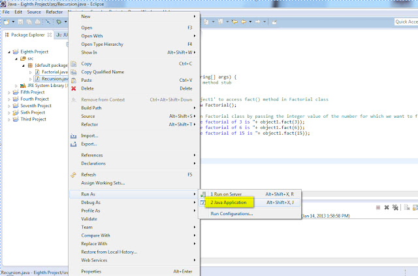Select 1 Run on Server submenu entry
The image size is (418, 276).
pos(250,194)
